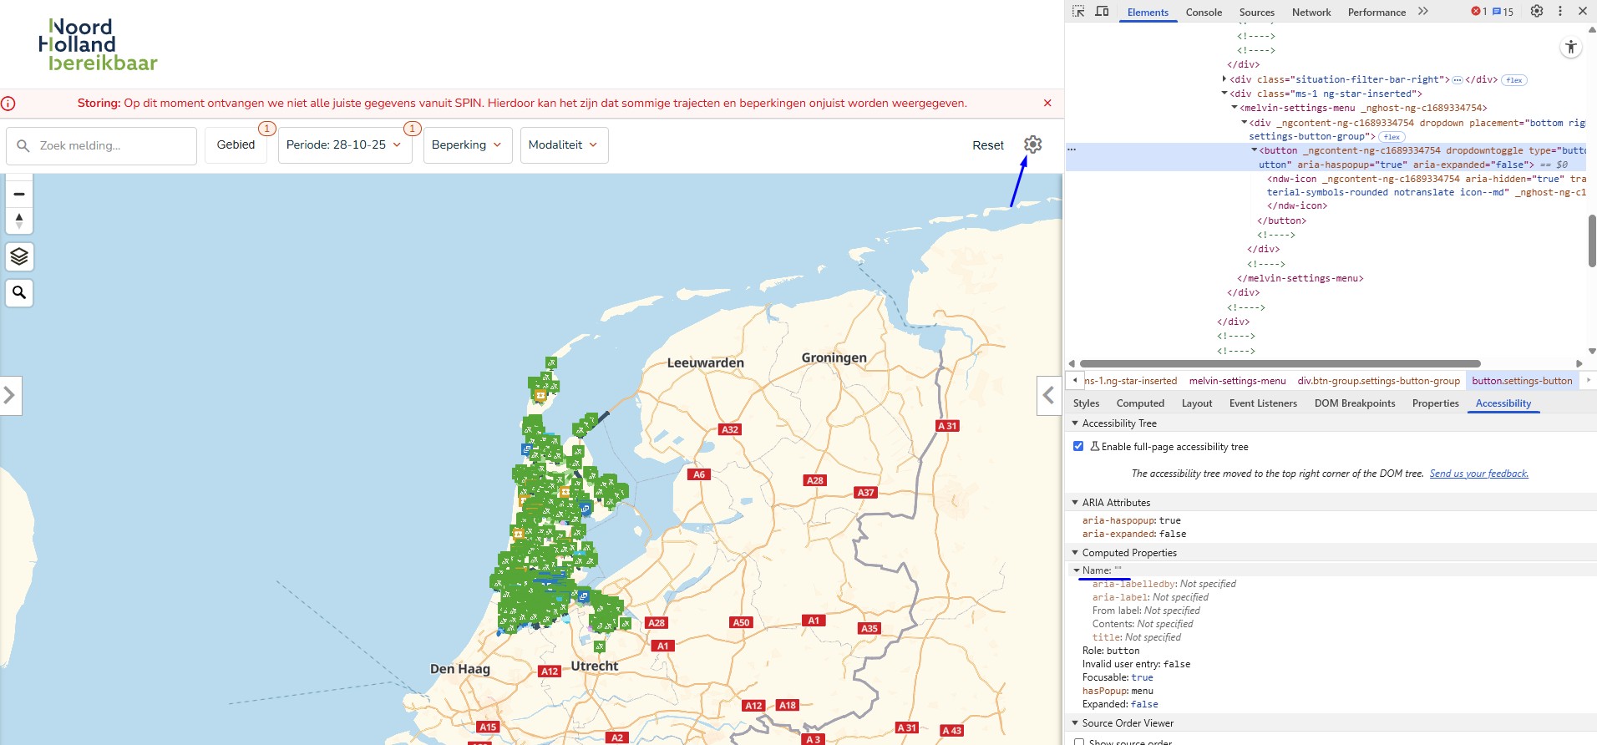This screenshot has height=745, width=1597.
Task: Click the Send us your feedback link
Action: (x=1478, y=474)
